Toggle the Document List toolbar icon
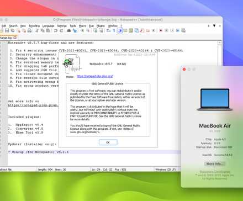Screen dimensions: 243x201 (136, 30)
